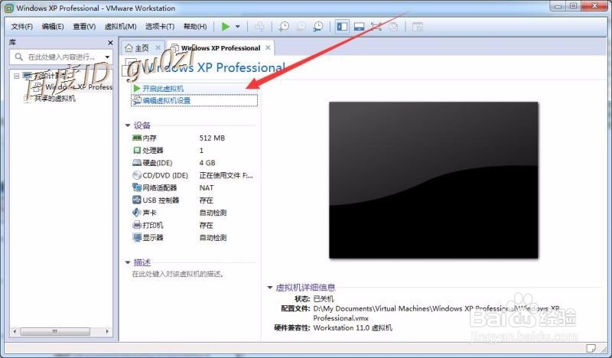Open the 帮助(H) menu
612x358 pixels.
coord(195,27)
